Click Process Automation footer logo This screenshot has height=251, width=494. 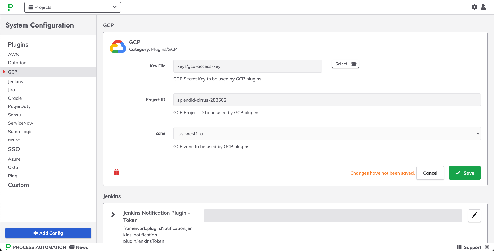pos(36,247)
